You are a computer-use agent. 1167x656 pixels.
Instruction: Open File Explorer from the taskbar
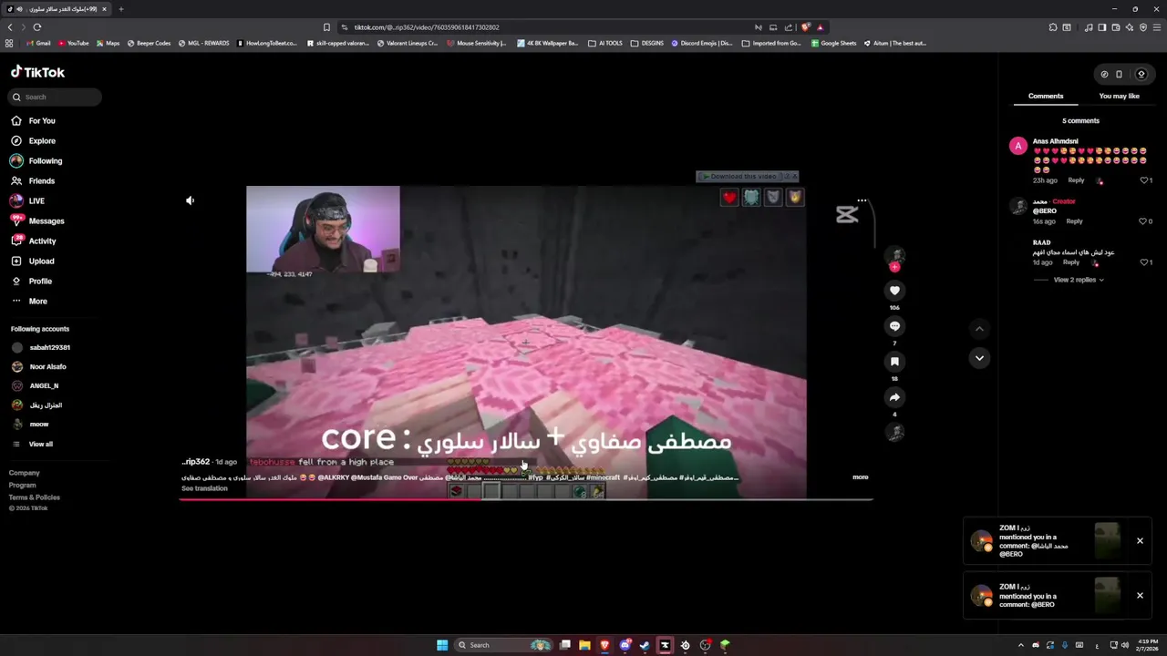(584, 645)
